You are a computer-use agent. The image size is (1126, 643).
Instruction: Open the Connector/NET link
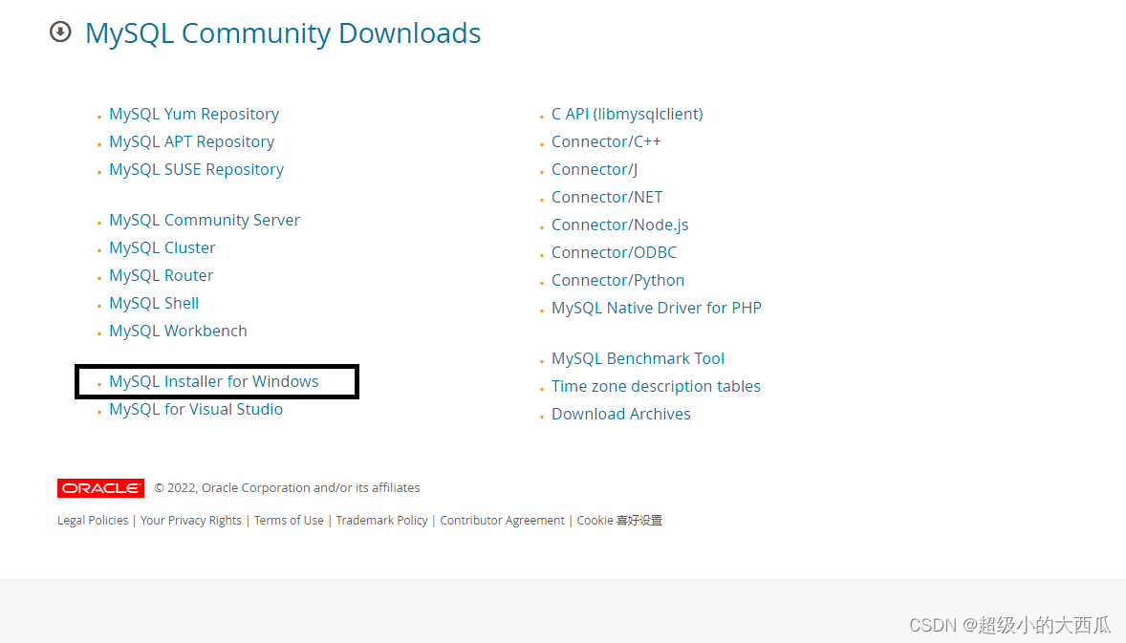pos(607,197)
